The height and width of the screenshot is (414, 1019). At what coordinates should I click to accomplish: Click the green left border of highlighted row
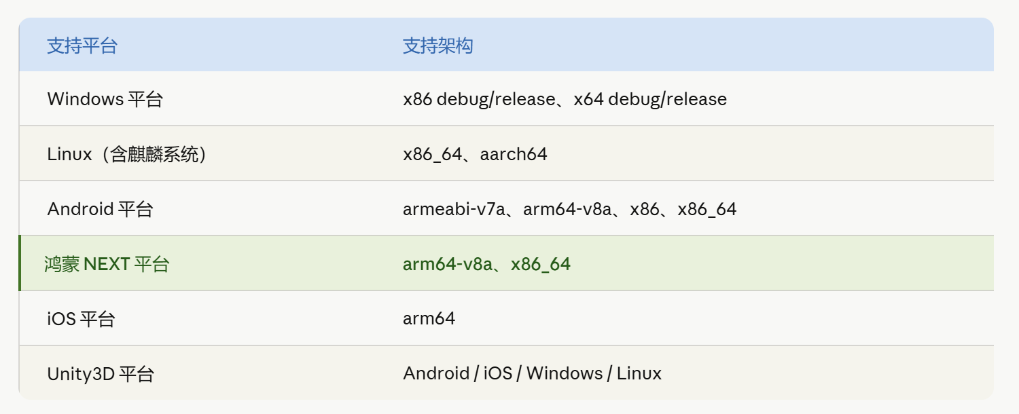coord(20,263)
